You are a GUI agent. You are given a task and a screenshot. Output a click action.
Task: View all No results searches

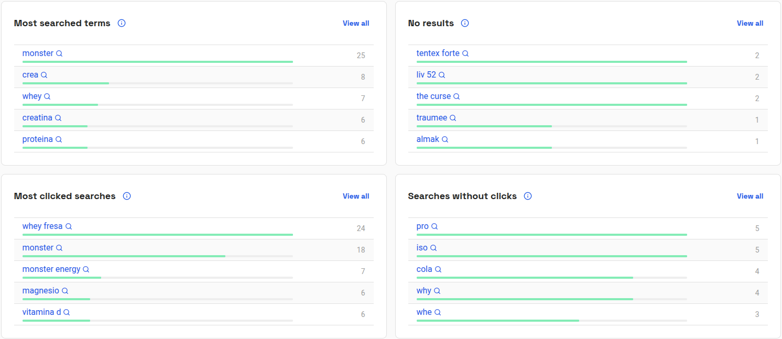tap(750, 23)
